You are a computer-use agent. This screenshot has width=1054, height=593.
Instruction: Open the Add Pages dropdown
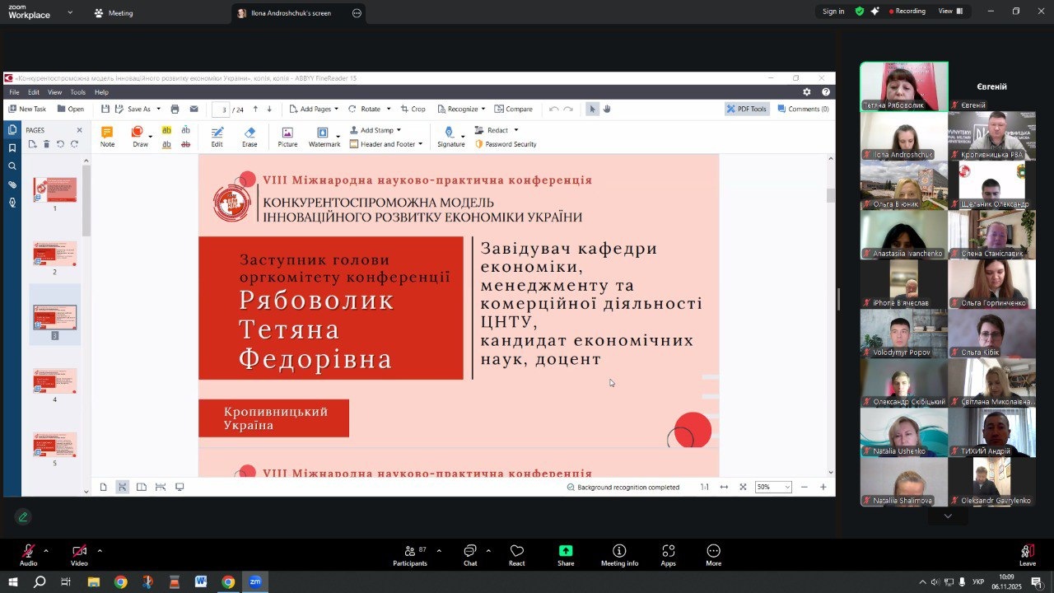point(313,109)
